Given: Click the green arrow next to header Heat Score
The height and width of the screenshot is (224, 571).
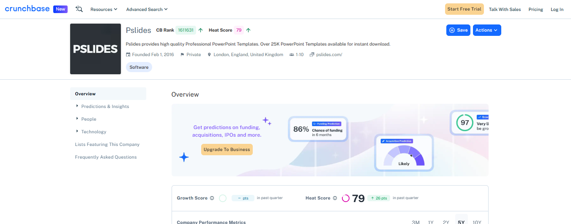Looking at the screenshot, I should tap(249, 30).
